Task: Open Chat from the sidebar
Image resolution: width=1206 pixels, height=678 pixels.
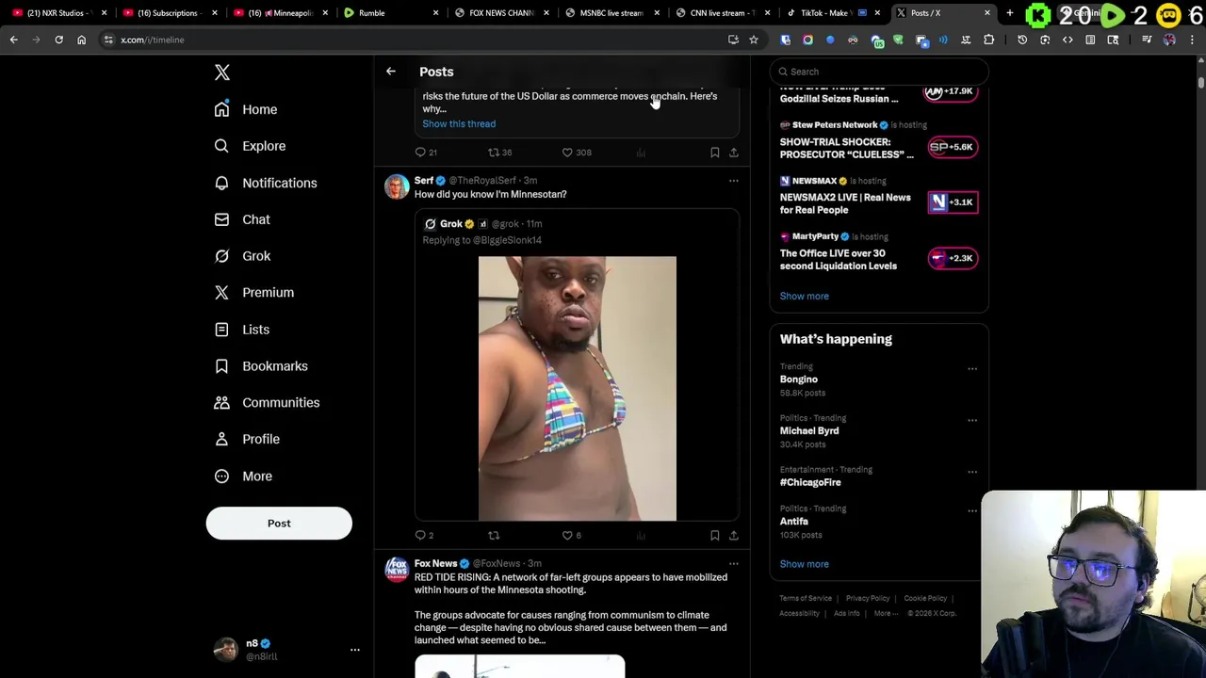Action: point(242,219)
